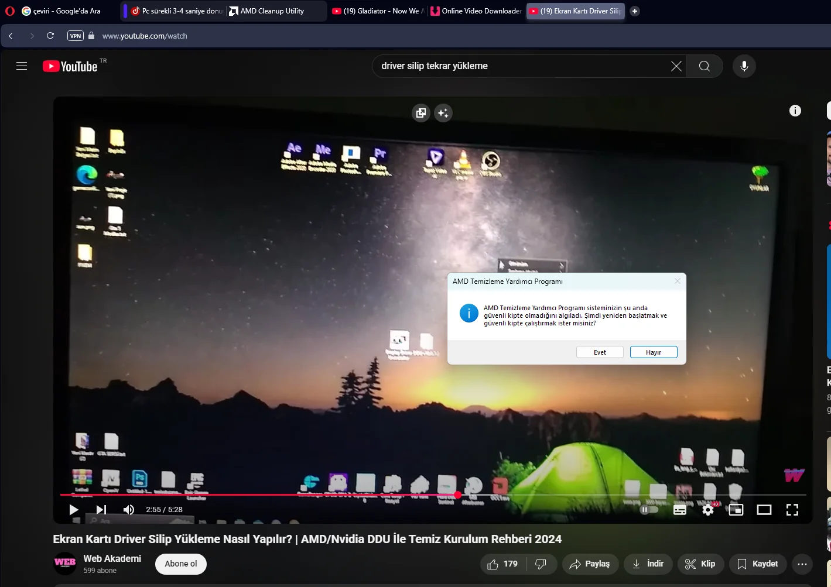Image resolution: width=831 pixels, height=587 pixels.
Task: Open more actions three-dot menu
Action: 802,564
